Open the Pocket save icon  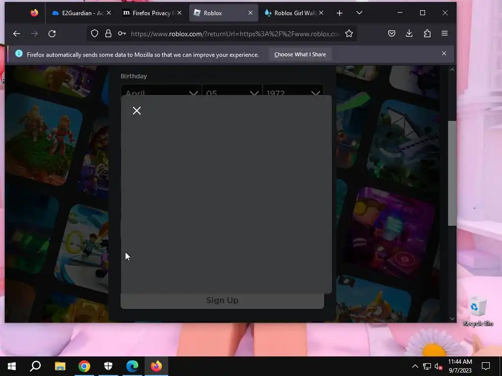click(x=392, y=34)
